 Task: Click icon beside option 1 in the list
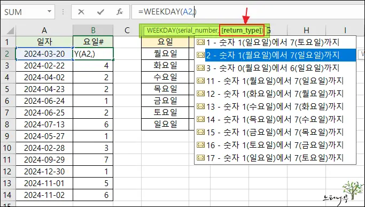tap(200, 42)
